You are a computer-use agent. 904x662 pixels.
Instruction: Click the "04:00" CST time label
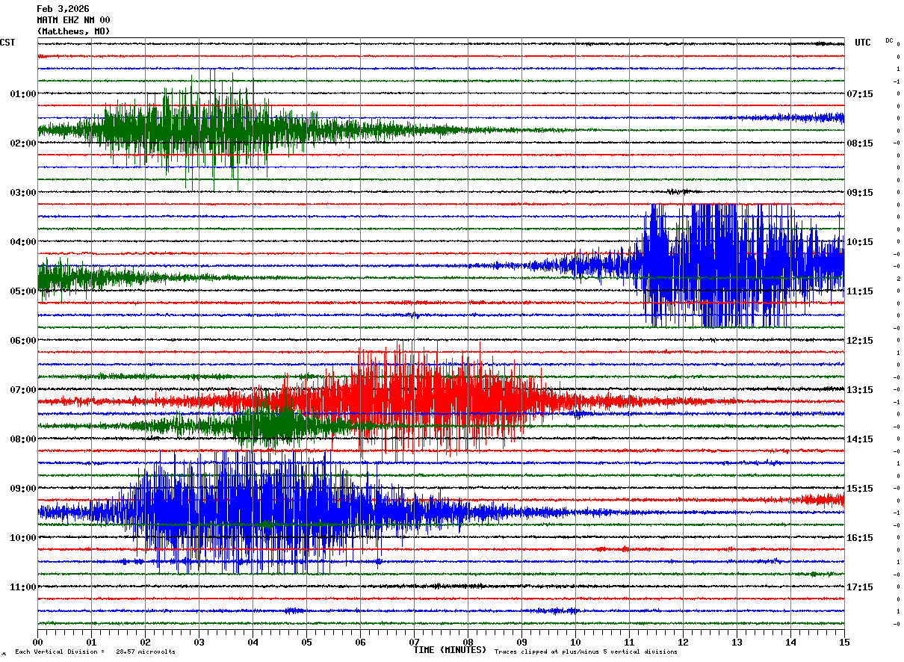coord(23,242)
